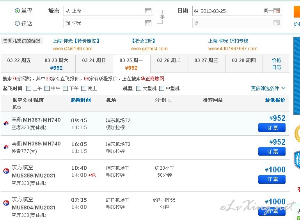Open 上海-仰光【特价舱位】 ad link
Image resolution: width=300 pixels, height=220 pixels.
pos(76,41)
